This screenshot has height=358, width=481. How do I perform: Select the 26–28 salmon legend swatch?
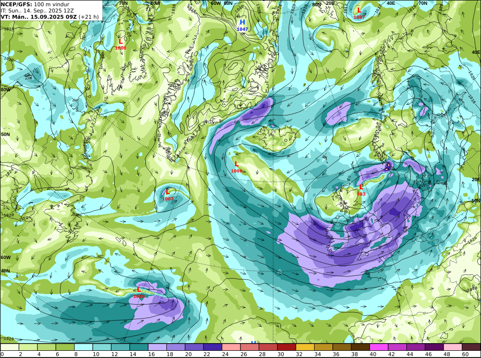point(250,347)
